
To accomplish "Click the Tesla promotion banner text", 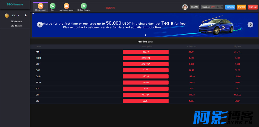I will click(x=112, y=25).
